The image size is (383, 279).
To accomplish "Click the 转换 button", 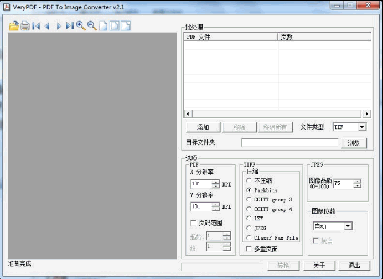I will coord(283,265).
